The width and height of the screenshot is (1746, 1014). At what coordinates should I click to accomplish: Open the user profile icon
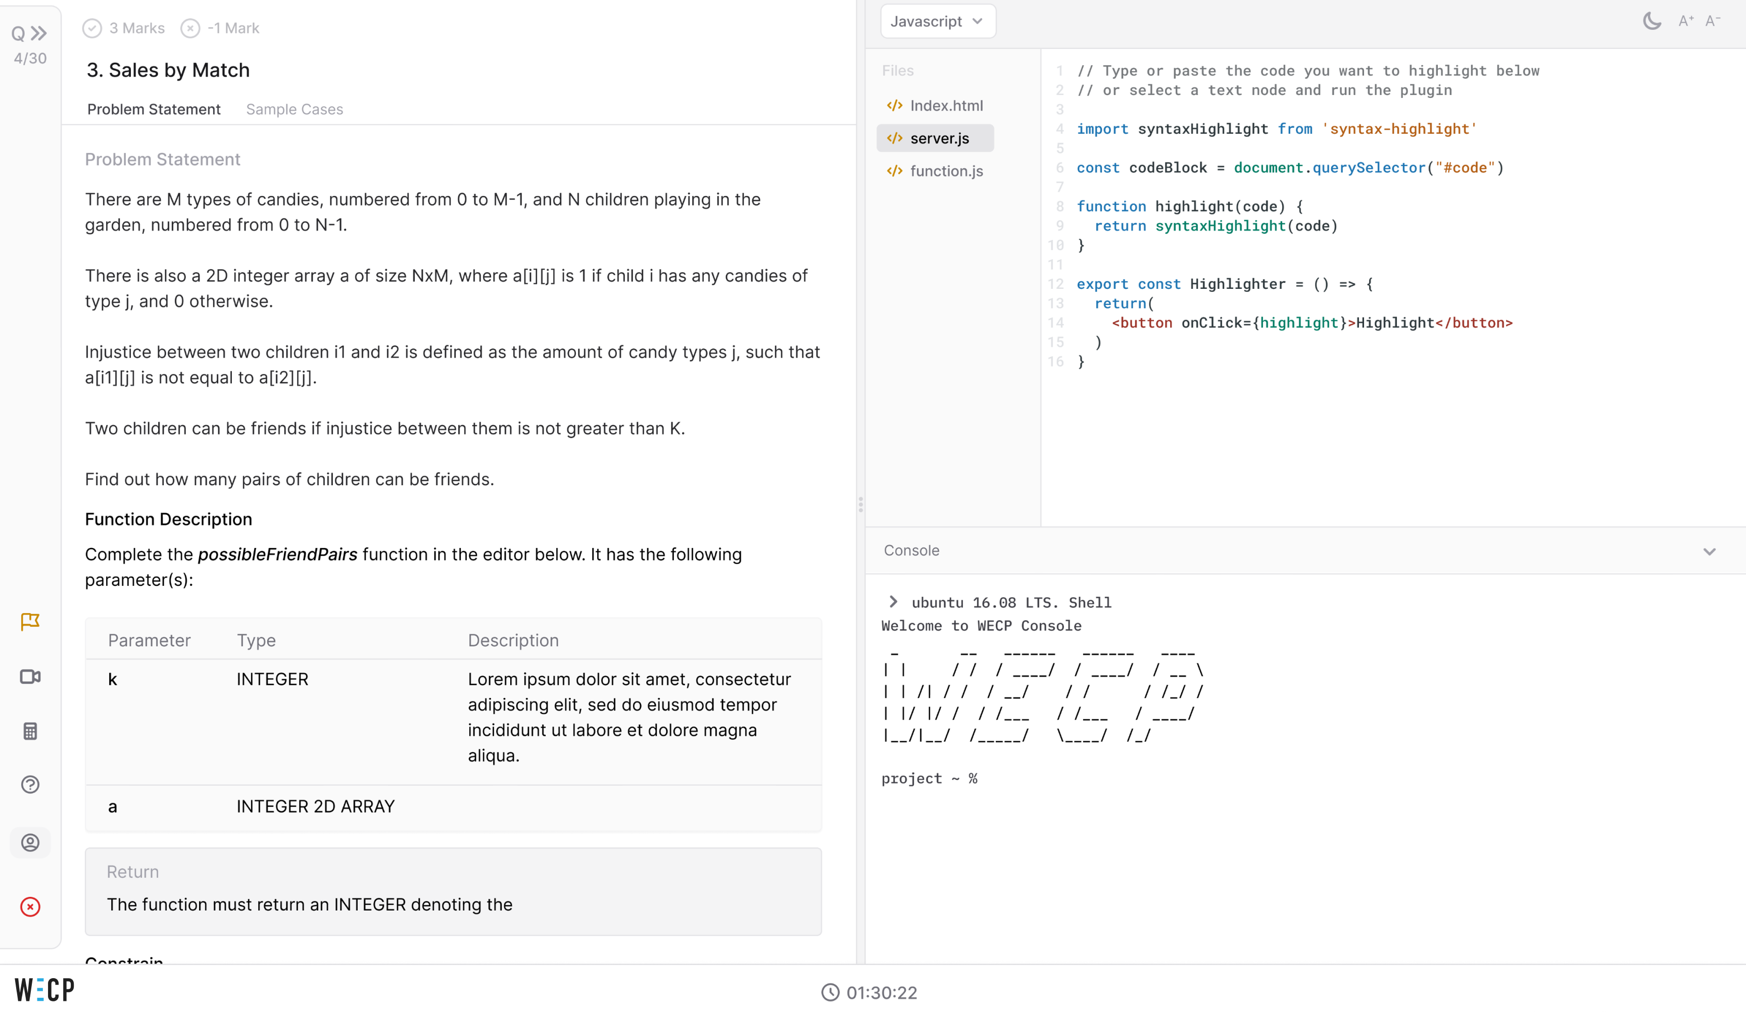30,842
